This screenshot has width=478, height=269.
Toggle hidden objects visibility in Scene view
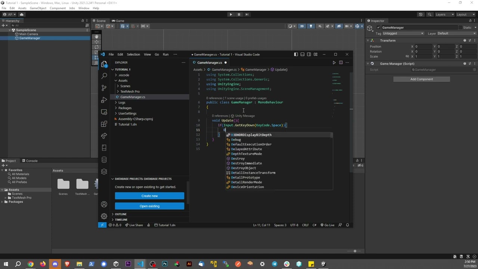[339, 26]
